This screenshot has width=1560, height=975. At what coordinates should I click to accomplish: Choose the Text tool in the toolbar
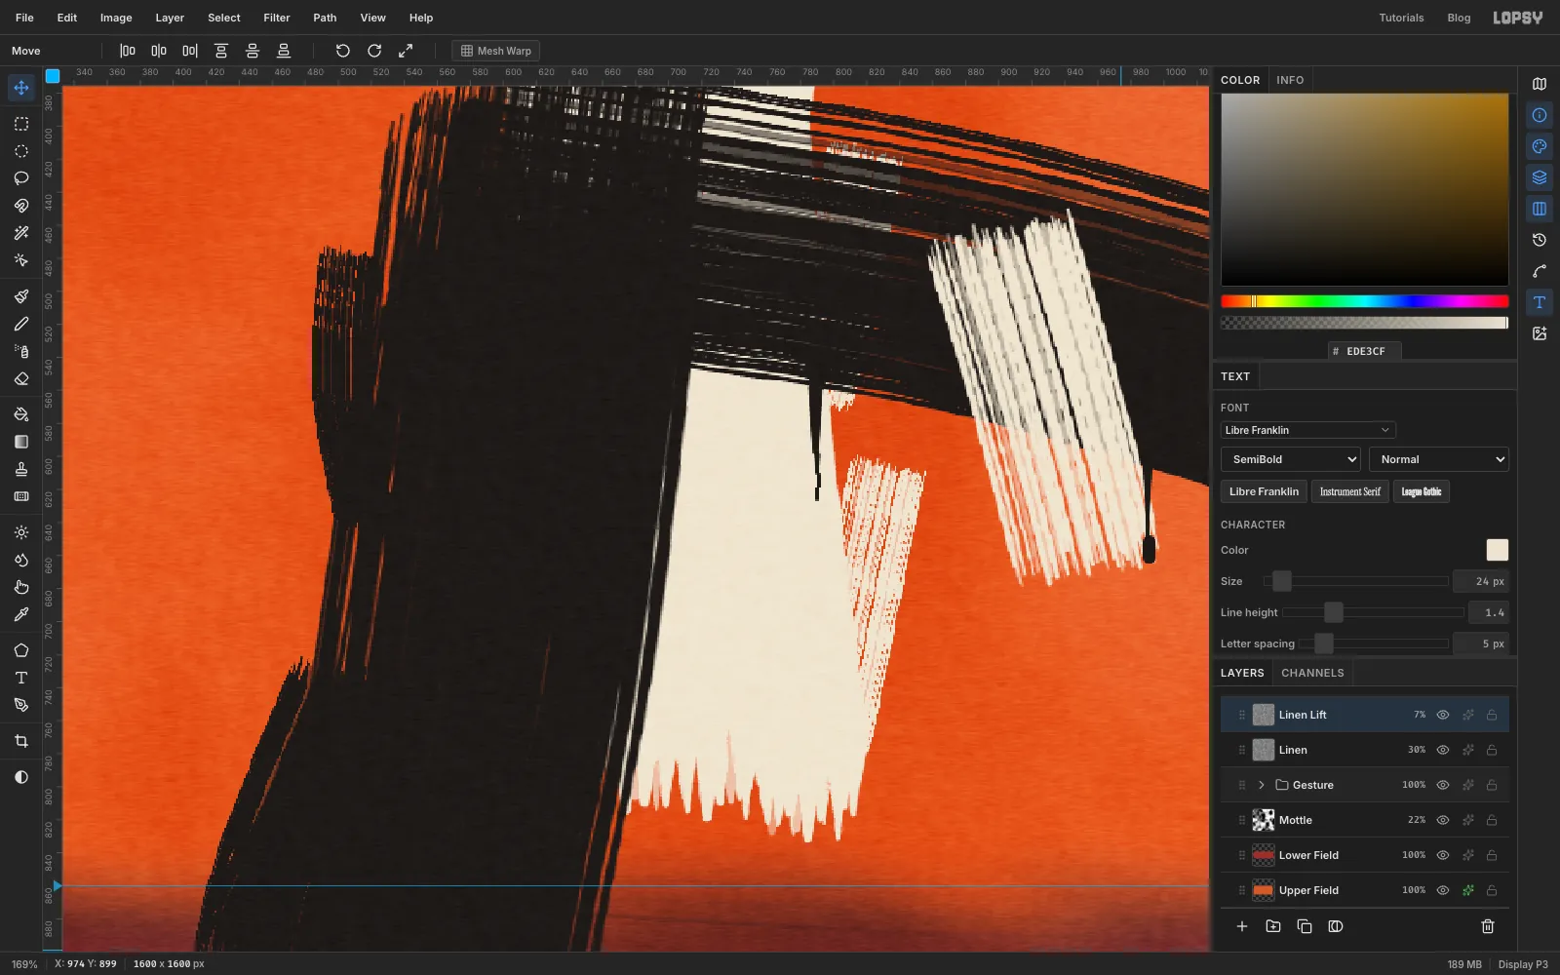[x=21, y=678]
